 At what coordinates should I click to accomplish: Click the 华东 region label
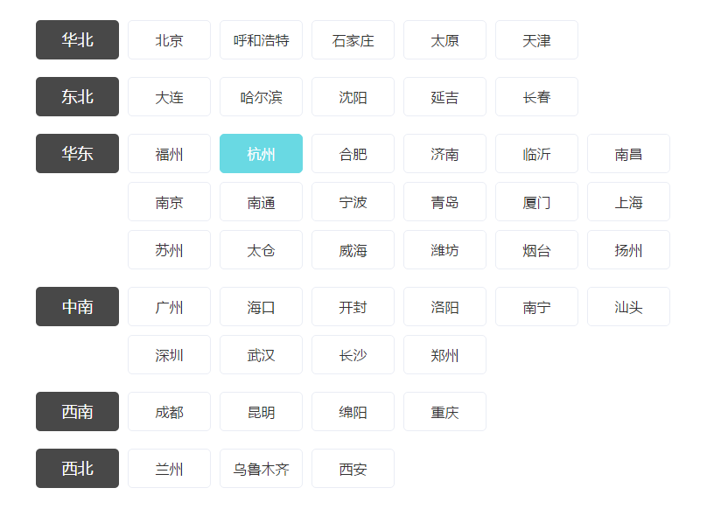click(77, 154)
